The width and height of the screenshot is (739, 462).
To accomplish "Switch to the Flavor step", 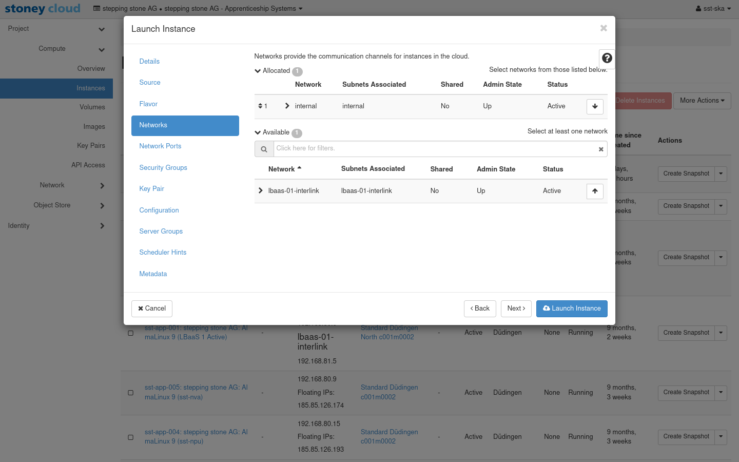I will pos(148,104).
